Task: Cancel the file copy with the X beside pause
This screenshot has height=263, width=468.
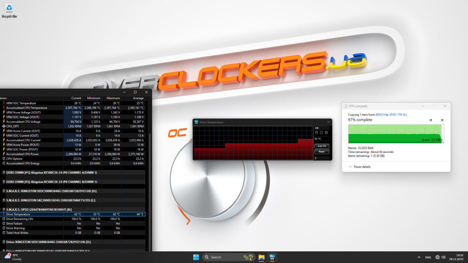Action: tap(442, 120)
